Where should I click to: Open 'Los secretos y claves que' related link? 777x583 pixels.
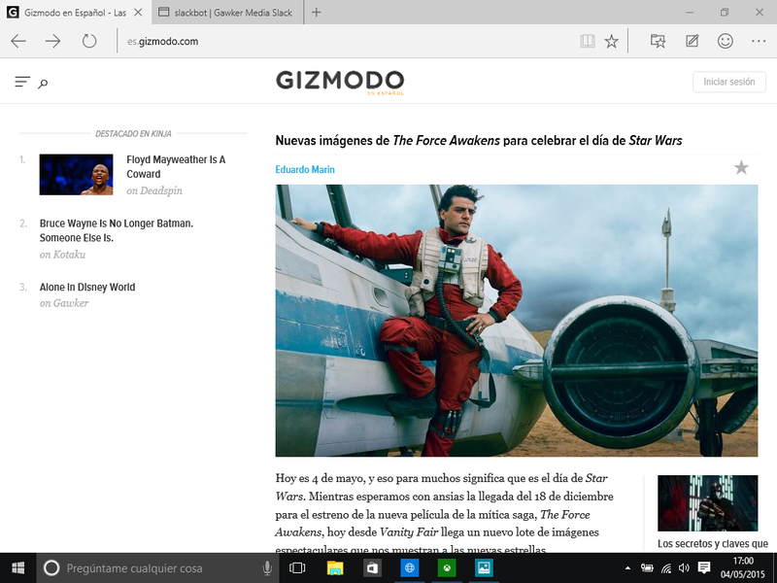click(x=713, y=544)
